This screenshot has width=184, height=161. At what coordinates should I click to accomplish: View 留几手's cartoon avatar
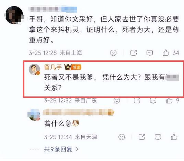click(34, 69)
